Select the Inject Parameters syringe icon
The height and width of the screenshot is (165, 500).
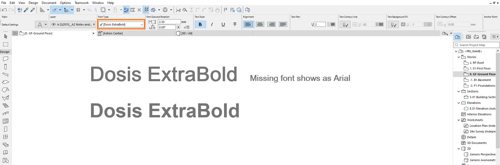[33, 10]
